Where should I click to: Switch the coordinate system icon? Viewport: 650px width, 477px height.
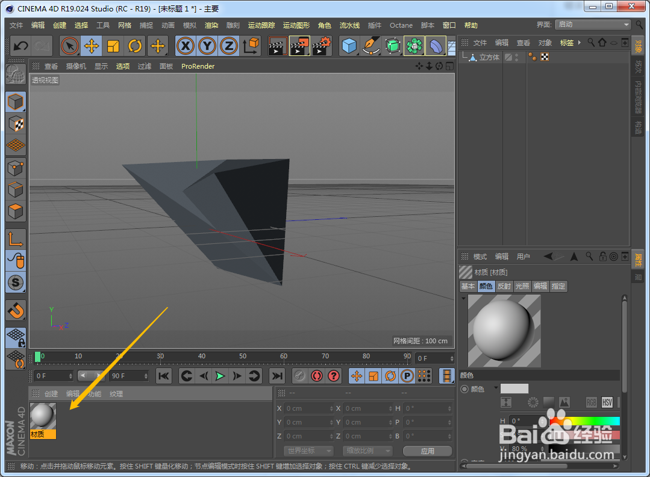coord(251,46)
